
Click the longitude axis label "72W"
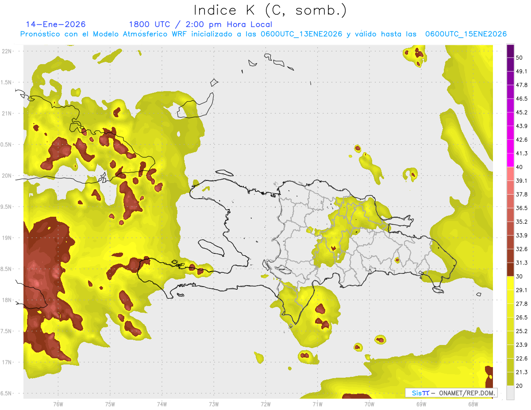point(265,404)
